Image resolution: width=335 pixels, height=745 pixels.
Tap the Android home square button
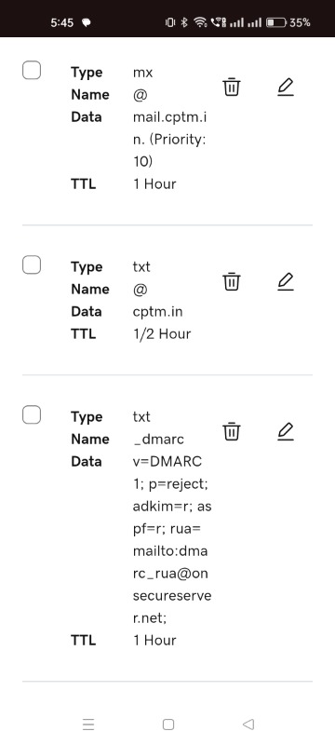coord(168,725)
